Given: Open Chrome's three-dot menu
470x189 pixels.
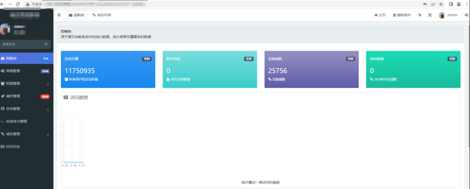Looking at the screenshot, I should click(x=466, y=4).
